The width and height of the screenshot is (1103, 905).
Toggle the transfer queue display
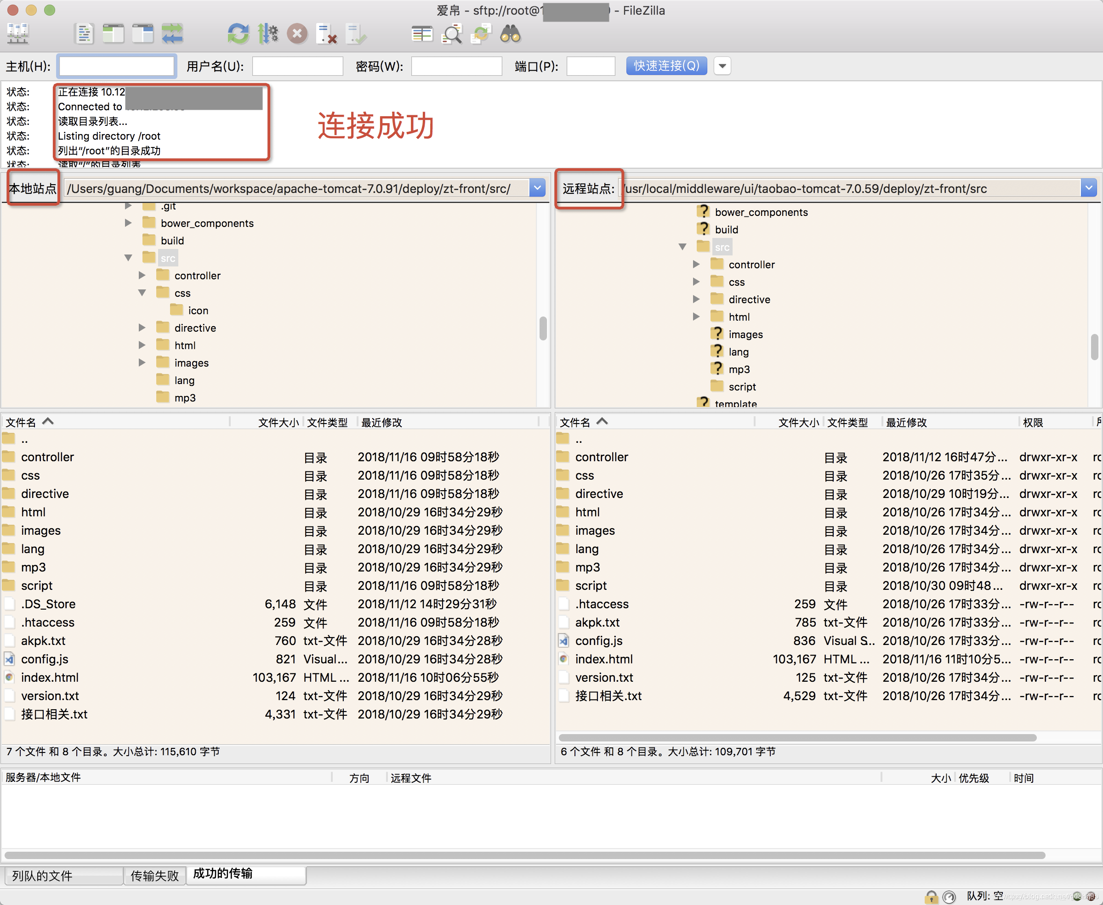click(x=172, y=34)
